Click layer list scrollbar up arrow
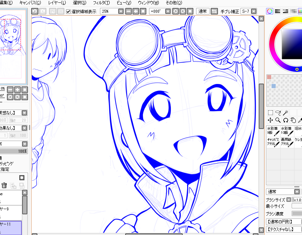This screenshot has height=235, width=302. [x=25, y=192]
